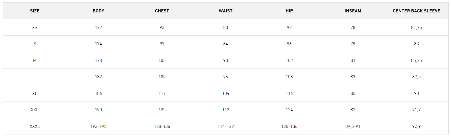This screenshot has width=451, height=139.
Task: Click the SIZE column header
Action: tap(35, 11)
